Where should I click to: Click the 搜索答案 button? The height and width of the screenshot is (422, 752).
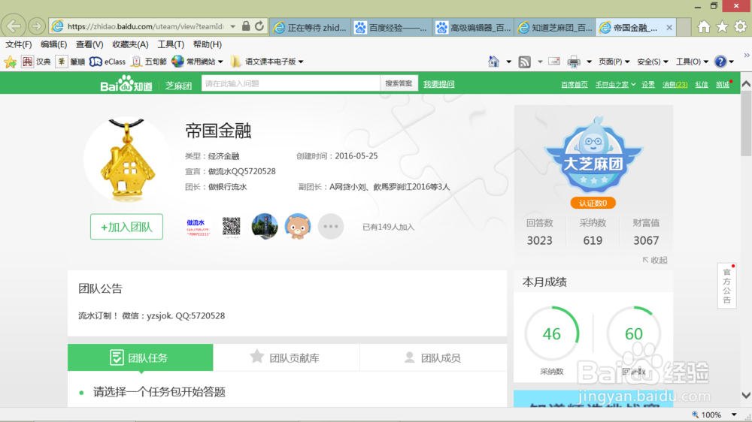pos(399,83)
